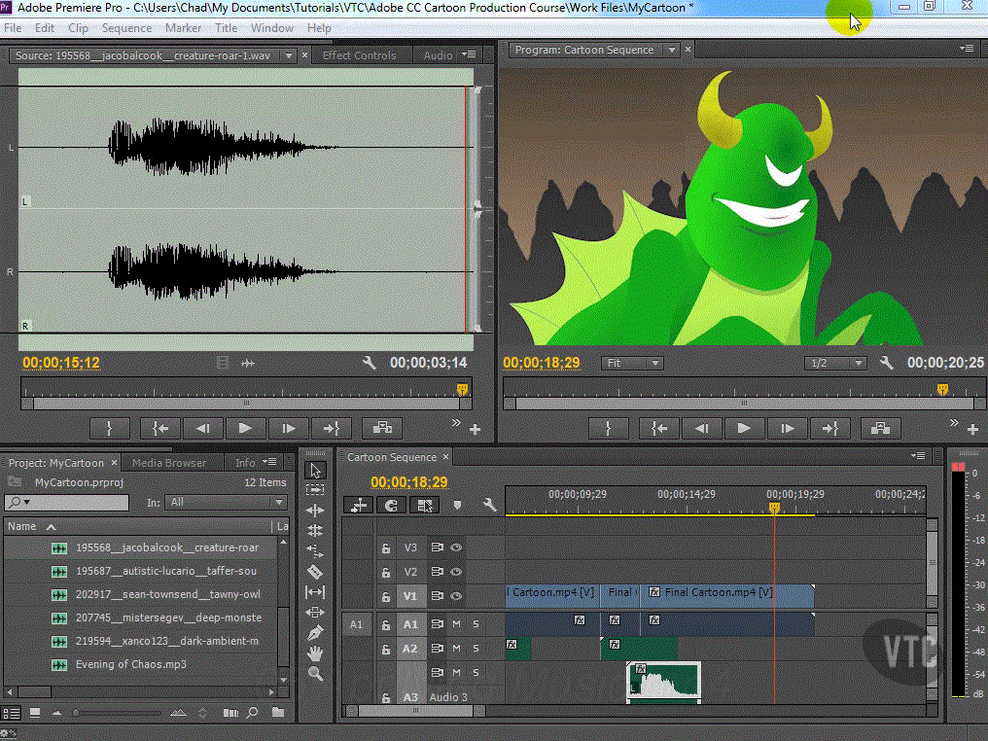Open the Marker menu
This screenshot has width=988, height=741.
[184, 28]
